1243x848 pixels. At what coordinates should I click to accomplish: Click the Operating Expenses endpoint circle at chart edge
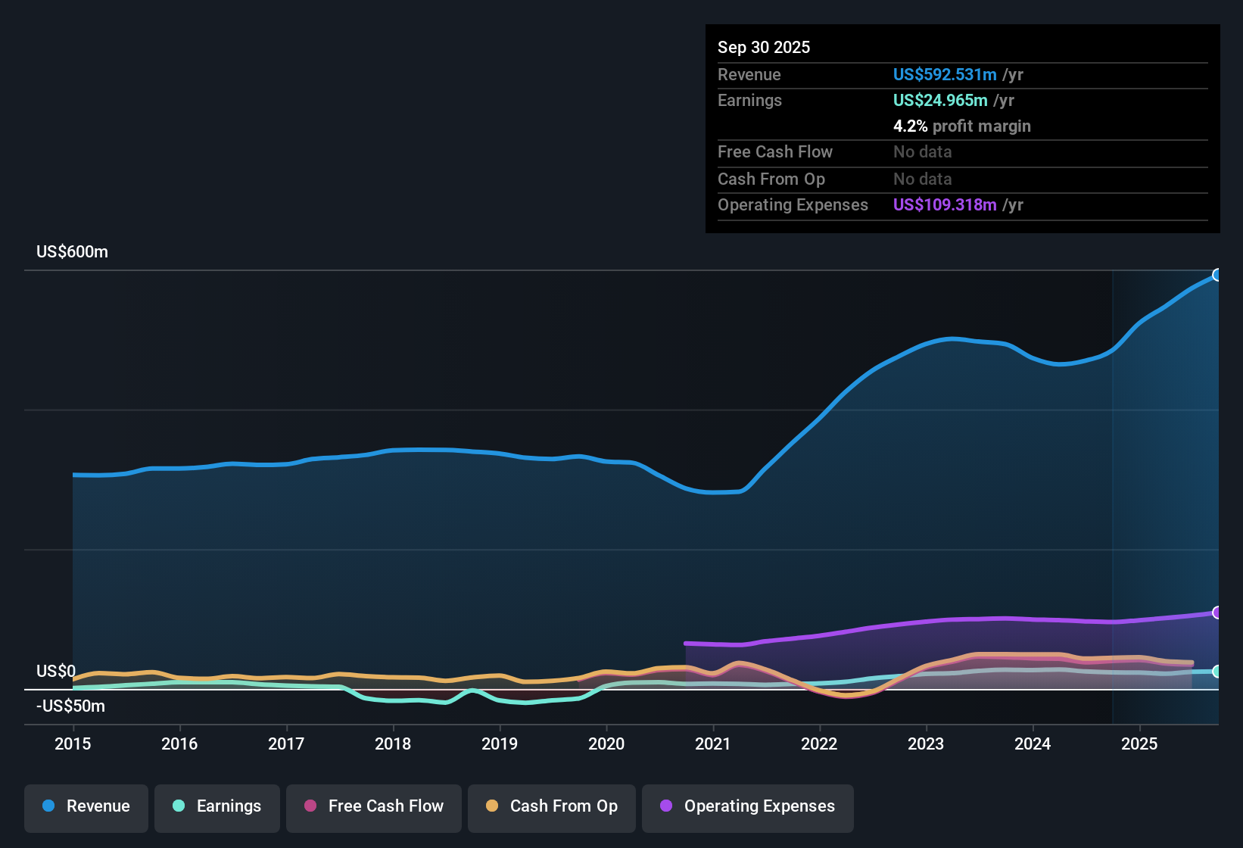[1217, 613]
